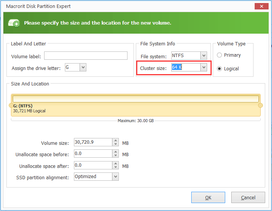Click the new volume disk icon in header

tap(14, 23)
